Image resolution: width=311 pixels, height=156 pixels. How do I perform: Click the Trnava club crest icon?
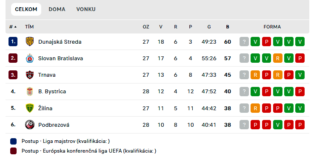pos(30,75)
